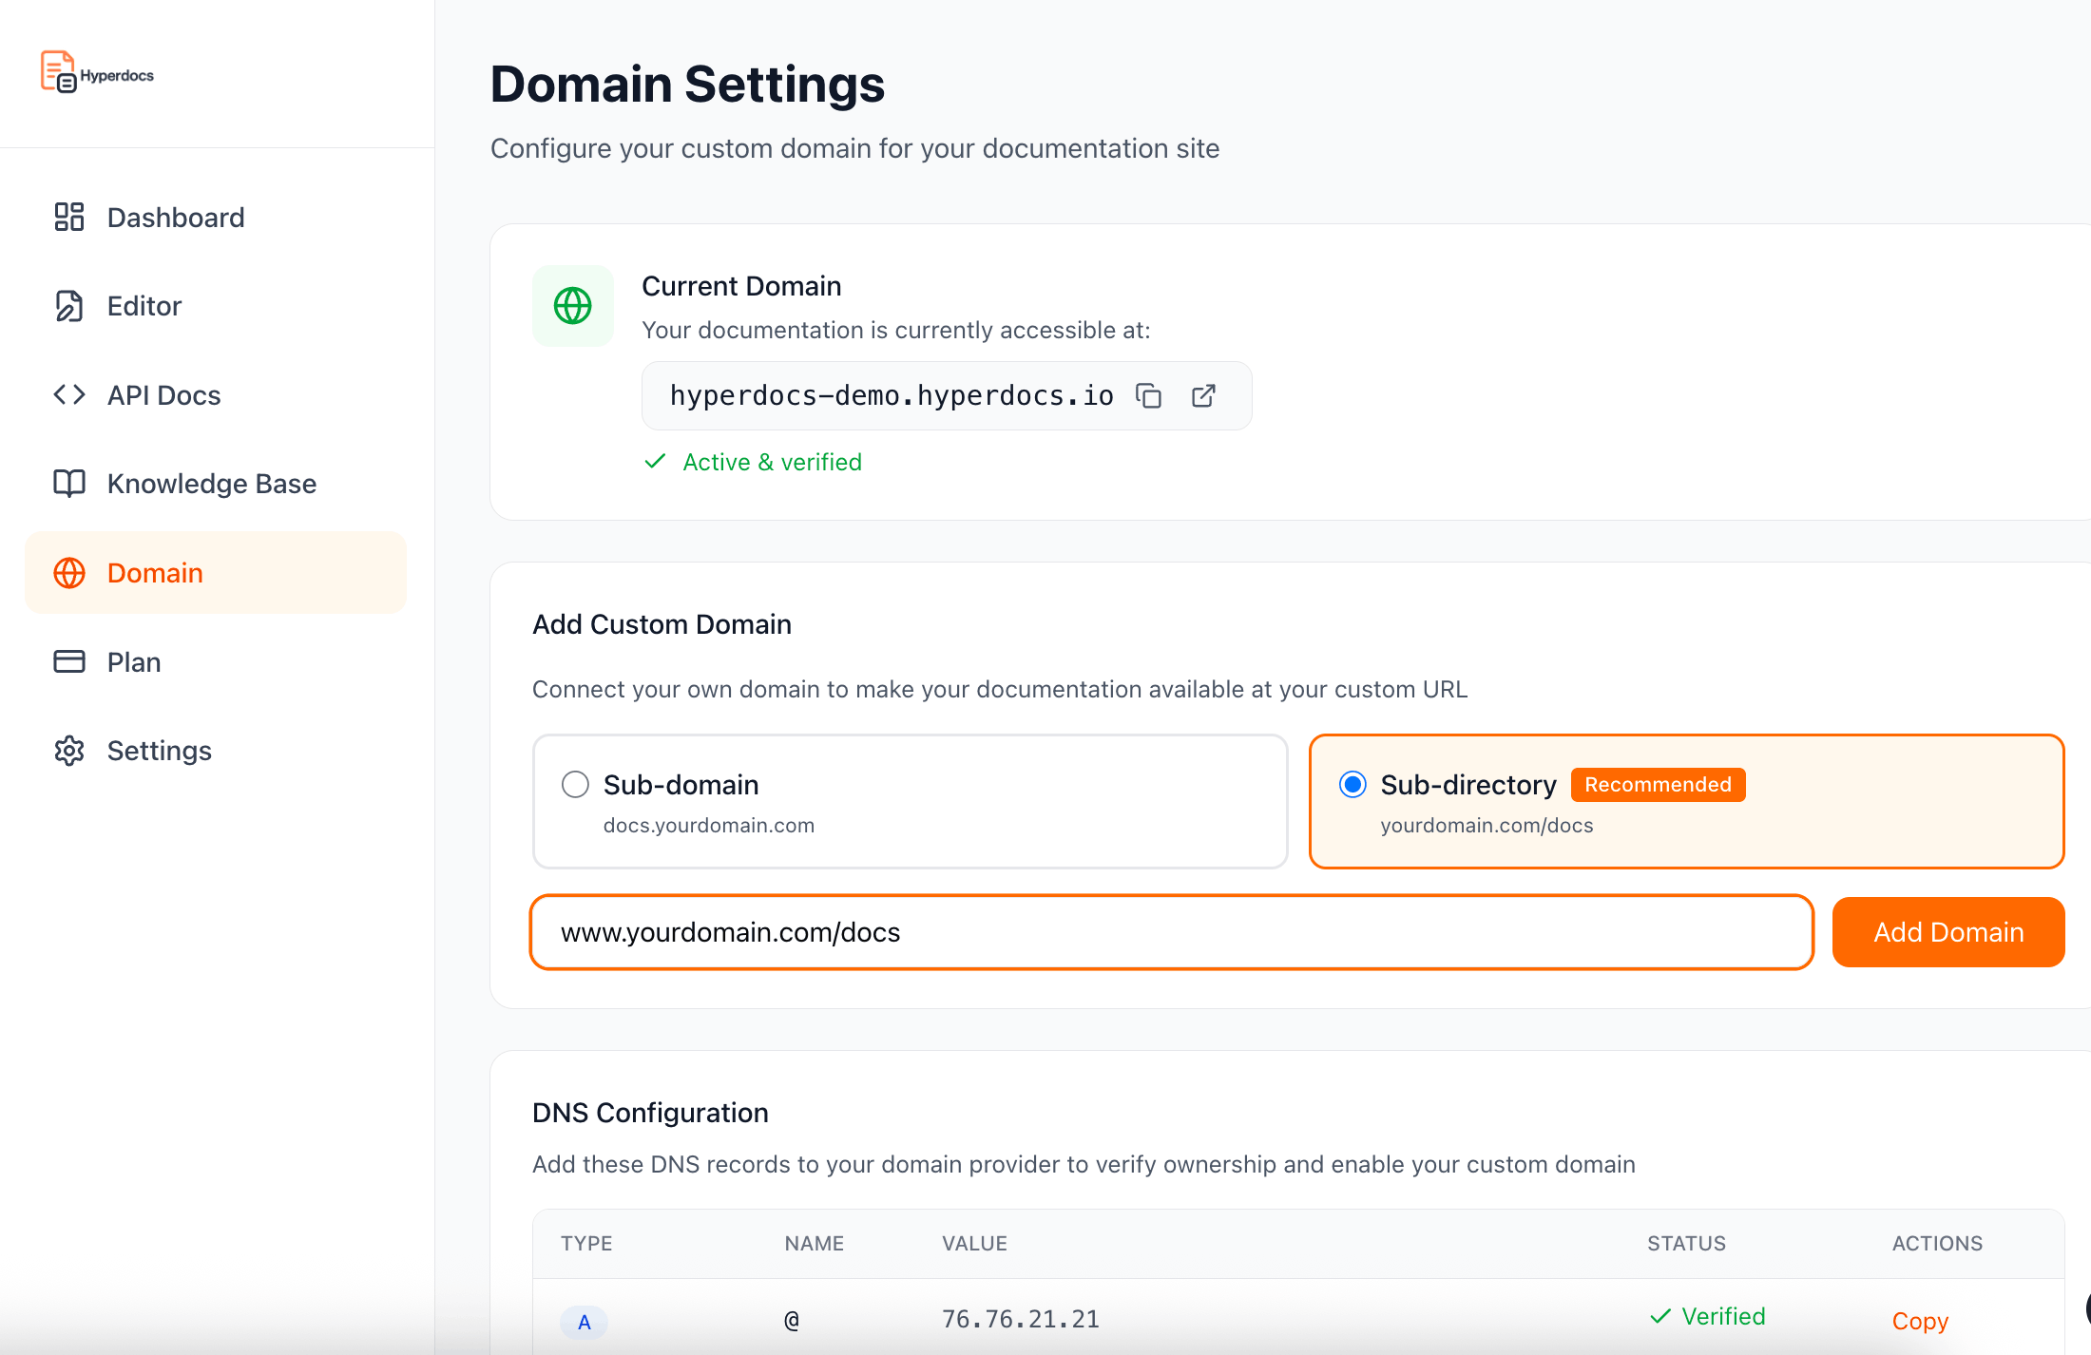Focus the www.yourdomain.com/docs input field
The width and height of the screenshot is (2091, 1355).
click(1171, 932)
